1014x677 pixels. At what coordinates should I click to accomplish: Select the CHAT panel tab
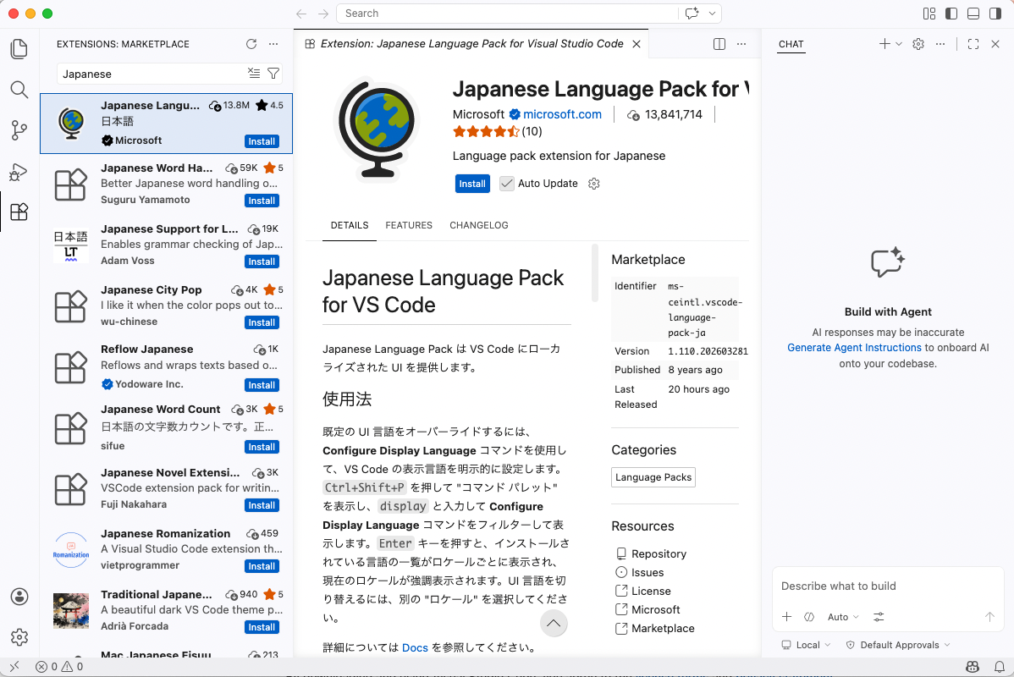tap(791, 44)
